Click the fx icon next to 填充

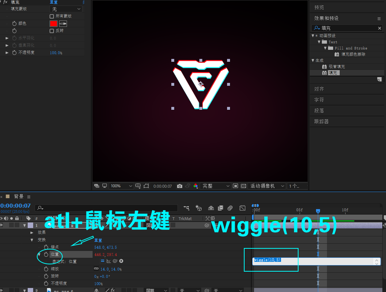(5, 3)
